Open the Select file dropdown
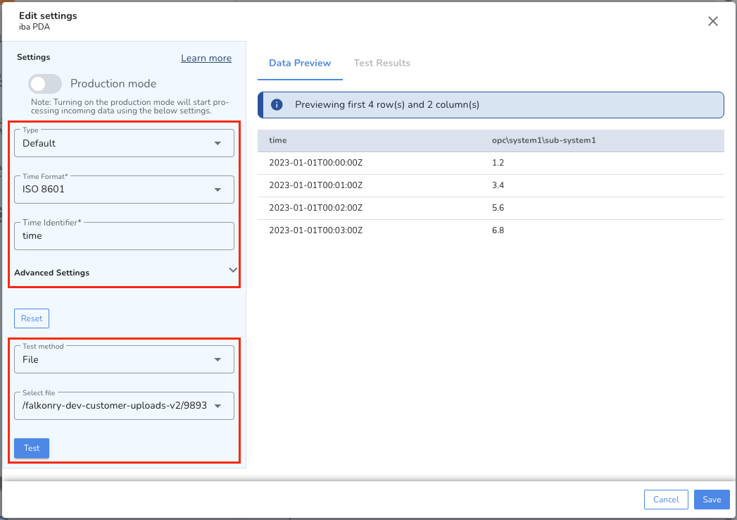Screen dimensions: 737x520 coord(124,406)
